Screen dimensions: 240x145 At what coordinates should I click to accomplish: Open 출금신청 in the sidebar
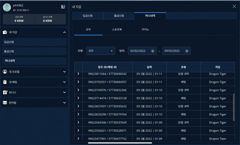pos(34,51)
